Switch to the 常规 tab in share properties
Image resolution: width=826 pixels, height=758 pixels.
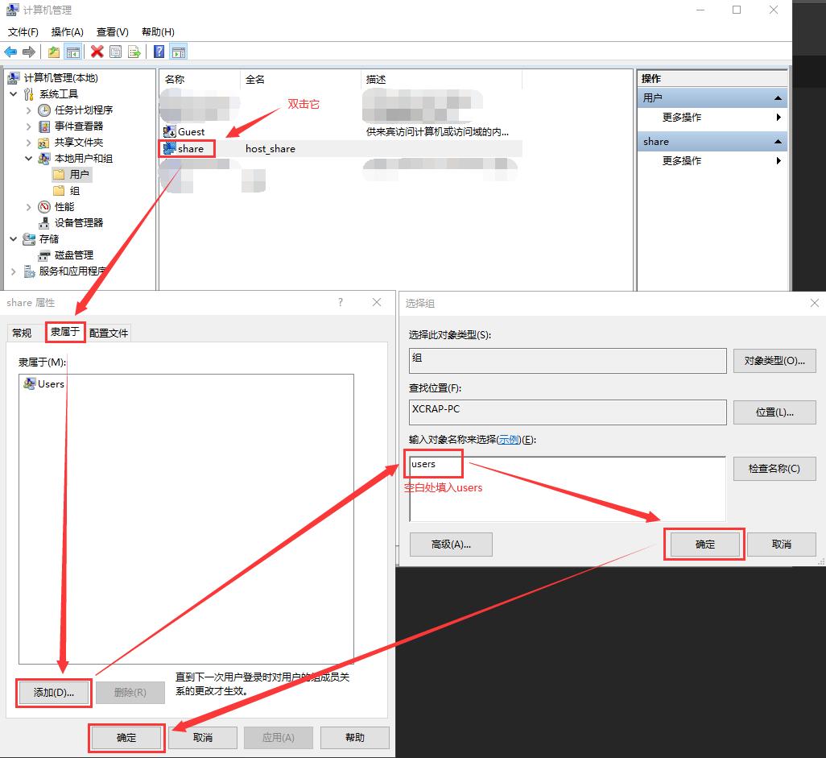pyautogui.click(x=23, y=331)
